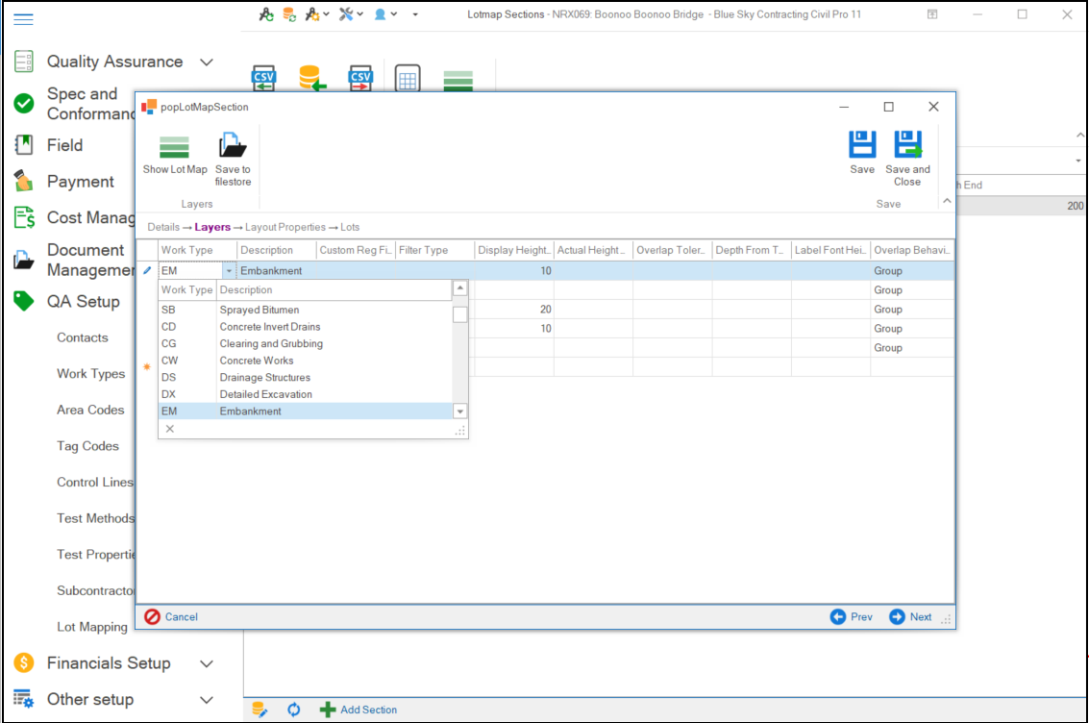Open the grid view icon in the toolbar
The width and height of the screenshot is (1089, 723).
(x=408, y=78)
